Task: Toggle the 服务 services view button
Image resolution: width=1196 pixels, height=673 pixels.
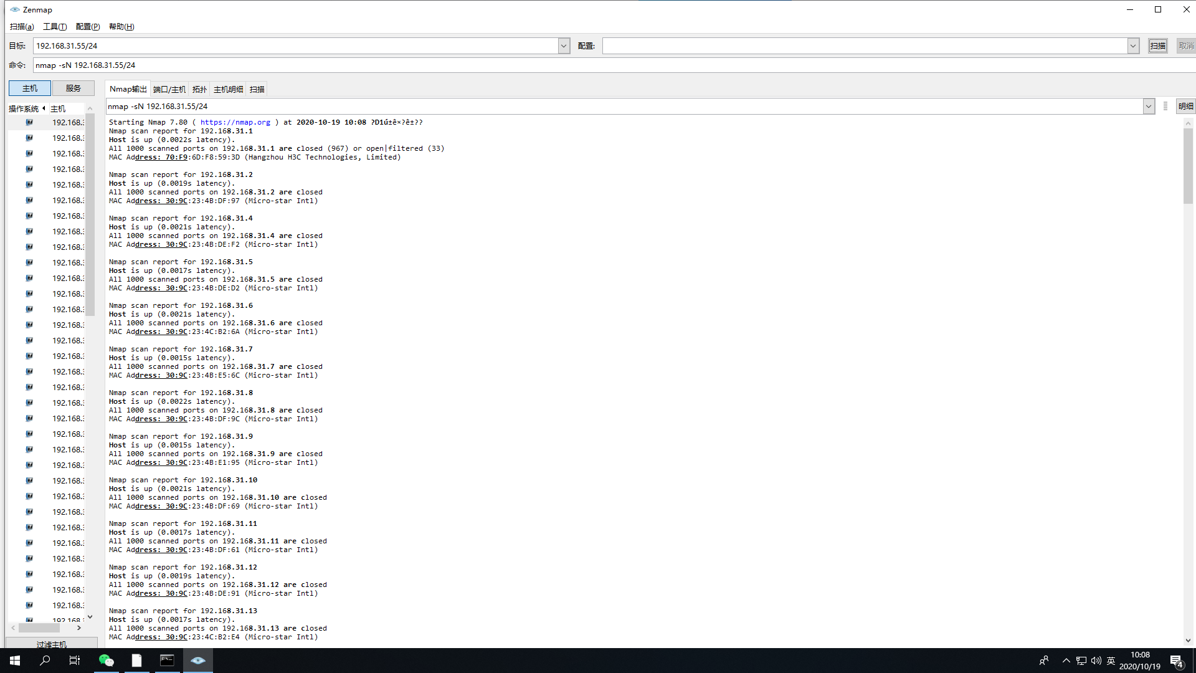Action: pyautogui.click(x=73, y=88)
